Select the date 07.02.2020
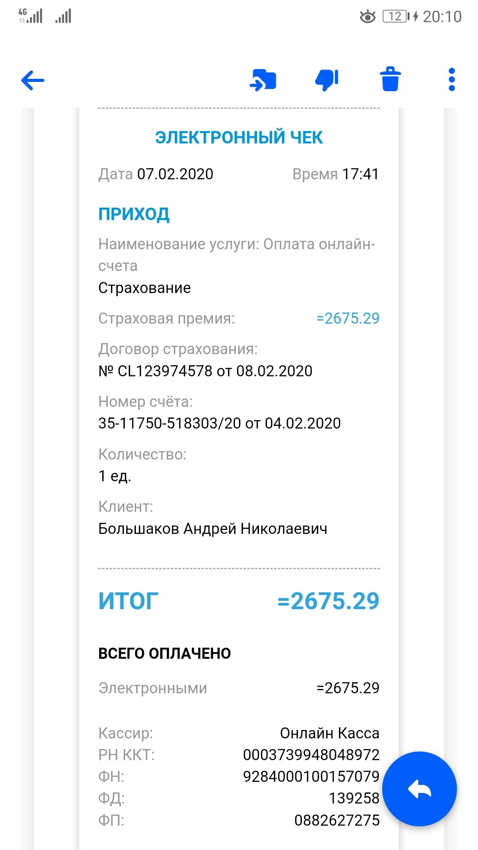This screenshot has height=850, width=478. 175,174
